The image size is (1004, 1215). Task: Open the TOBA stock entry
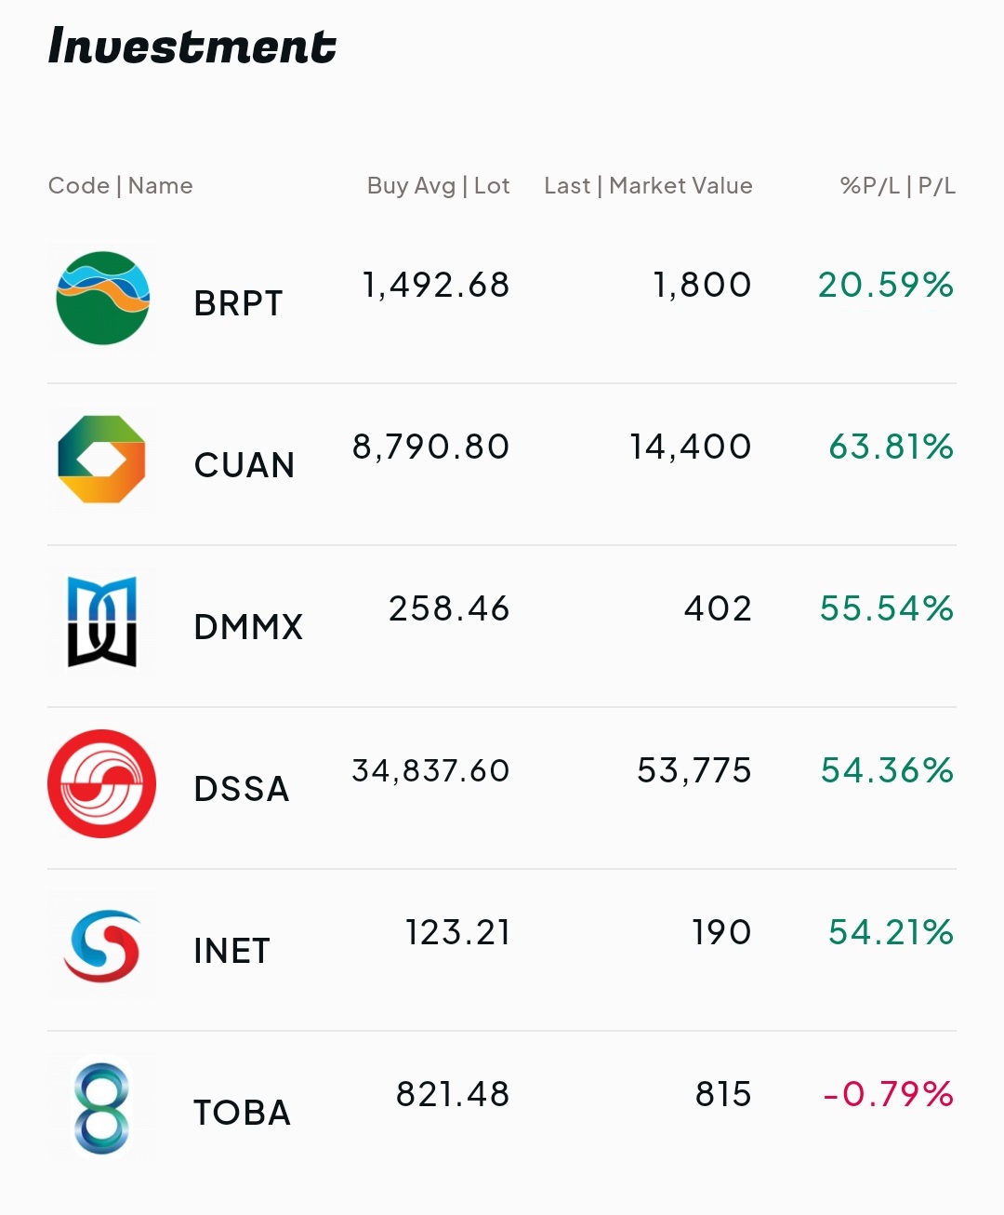coord(502,1112)
